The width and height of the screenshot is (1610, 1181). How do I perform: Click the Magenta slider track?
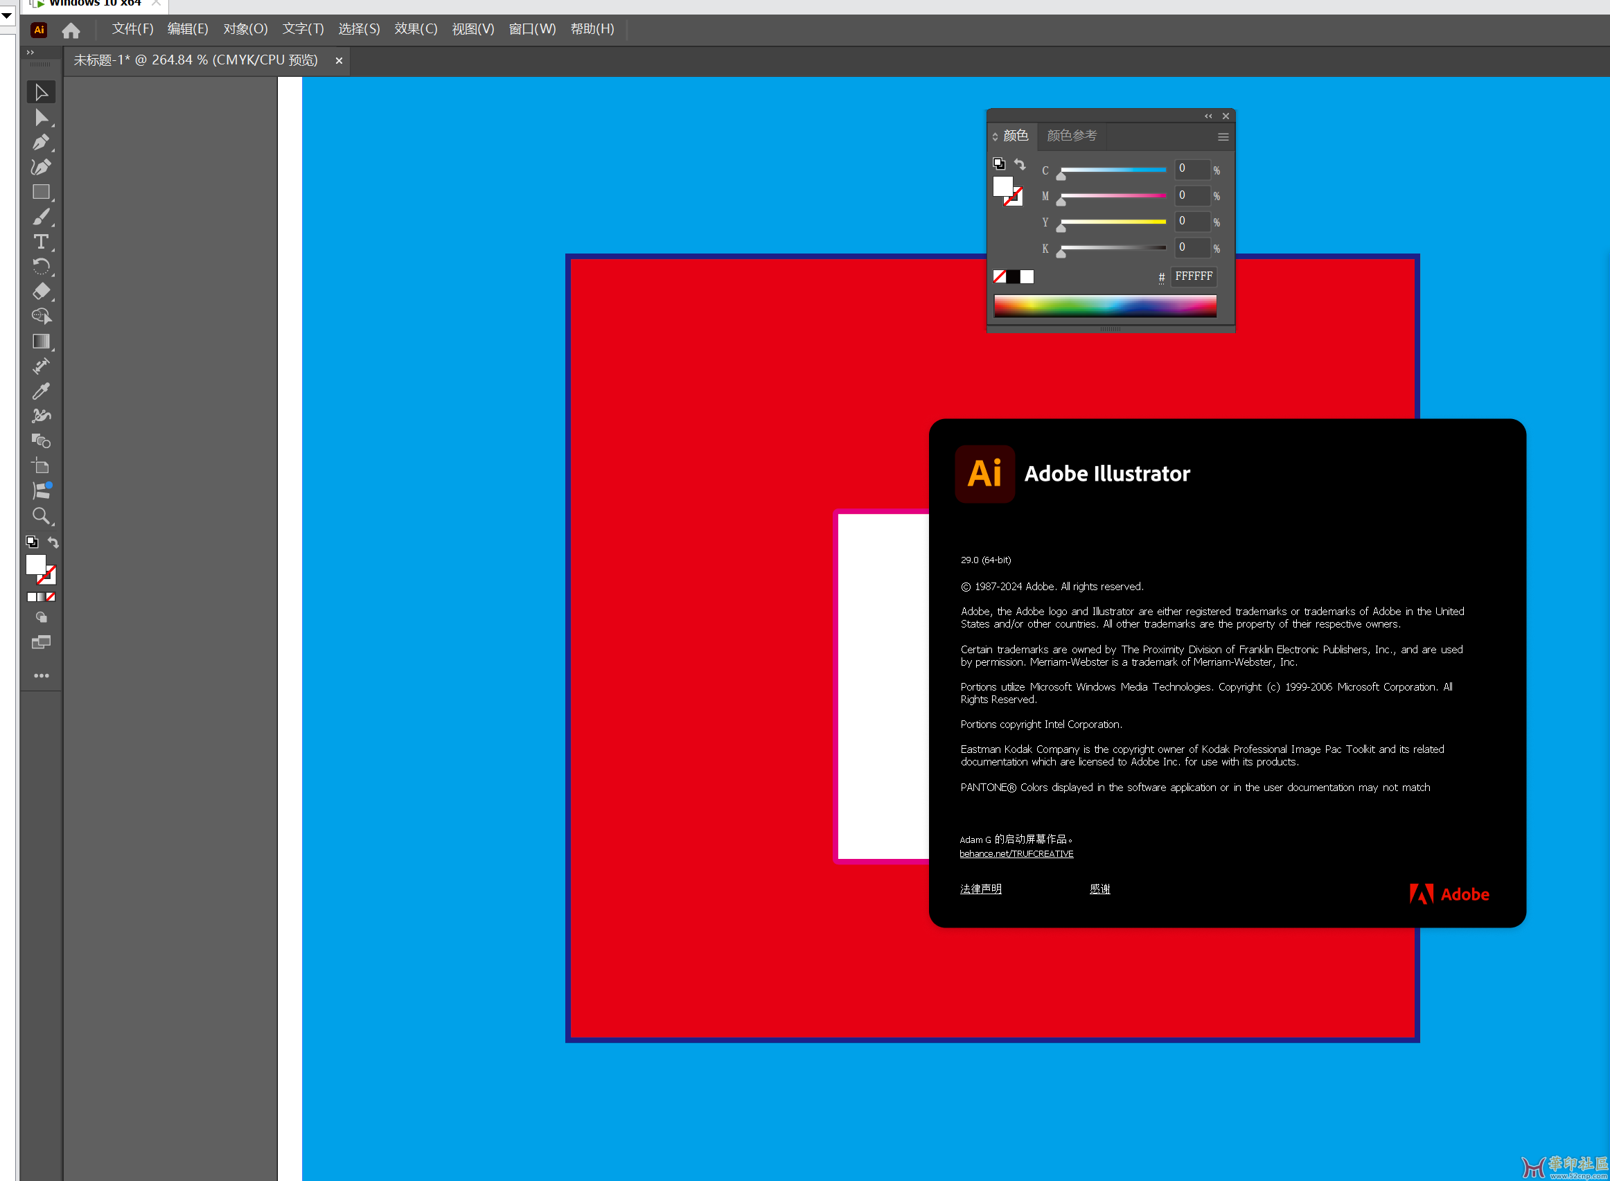(x=1113, y=196)
